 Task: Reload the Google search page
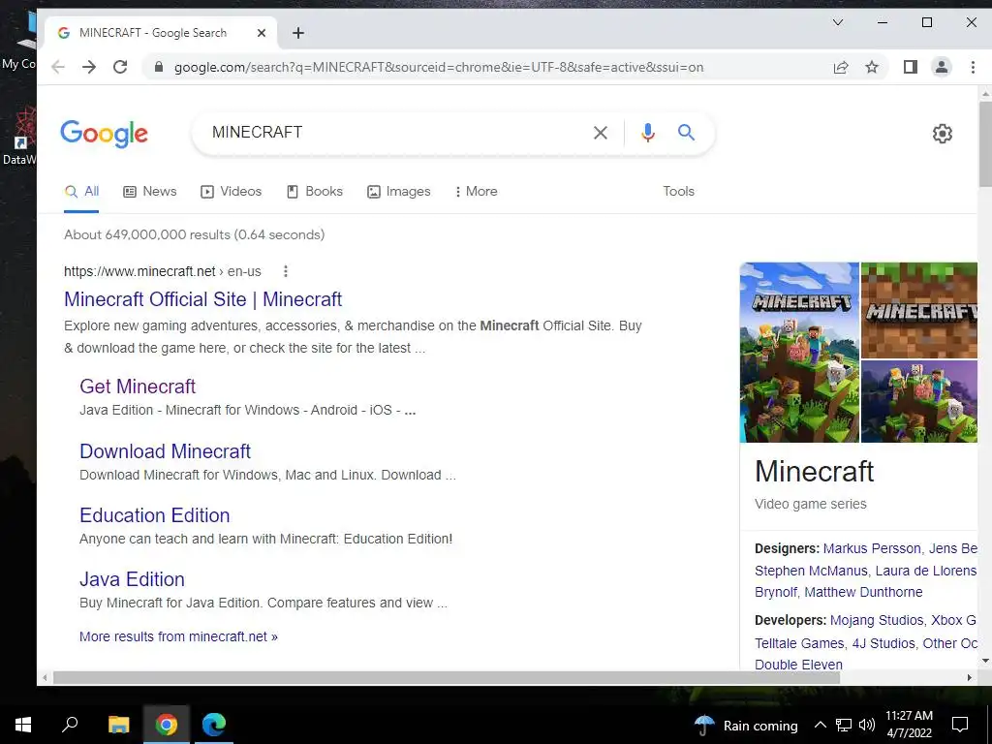[120, 67]
